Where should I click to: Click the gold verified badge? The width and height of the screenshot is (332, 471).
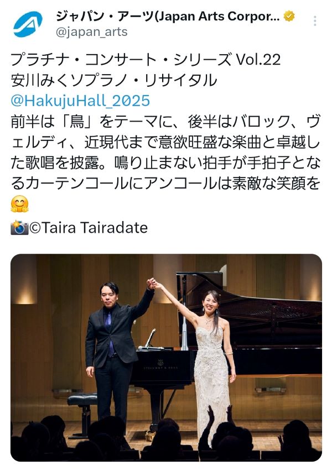(x=289, y=17)
